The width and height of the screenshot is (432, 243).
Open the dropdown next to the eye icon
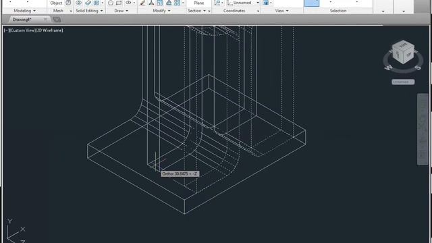134,3
